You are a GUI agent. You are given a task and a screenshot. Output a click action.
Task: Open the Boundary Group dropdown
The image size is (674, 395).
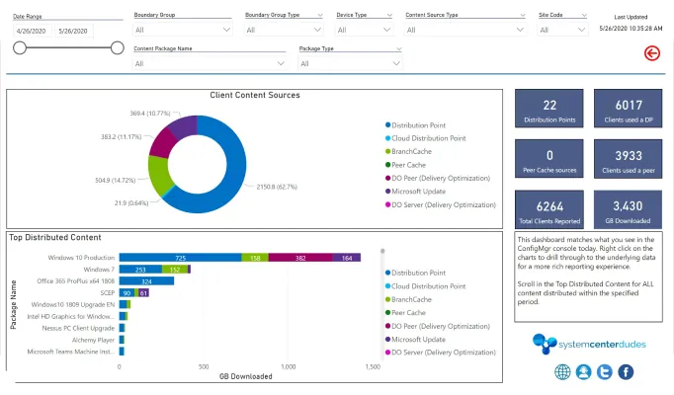[x=183, y=30]
